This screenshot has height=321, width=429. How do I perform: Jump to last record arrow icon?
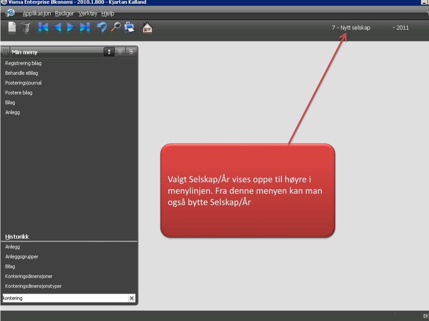[x=85, y=27]
